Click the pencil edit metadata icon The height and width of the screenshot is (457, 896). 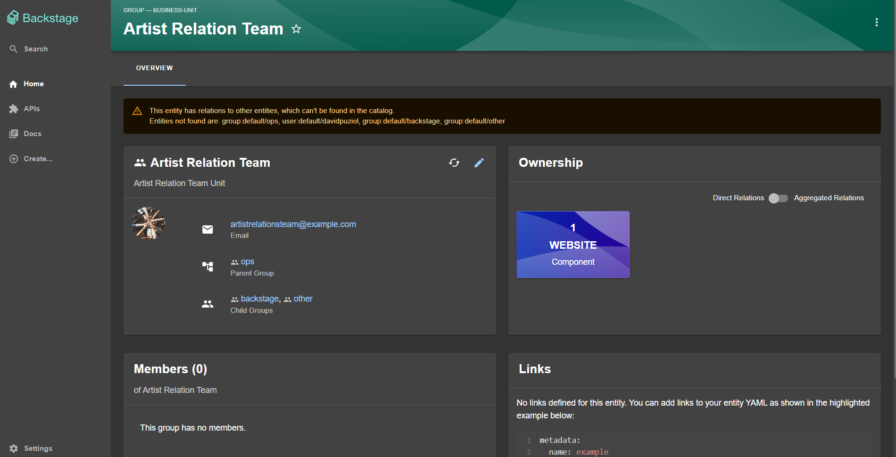[479, 163]
